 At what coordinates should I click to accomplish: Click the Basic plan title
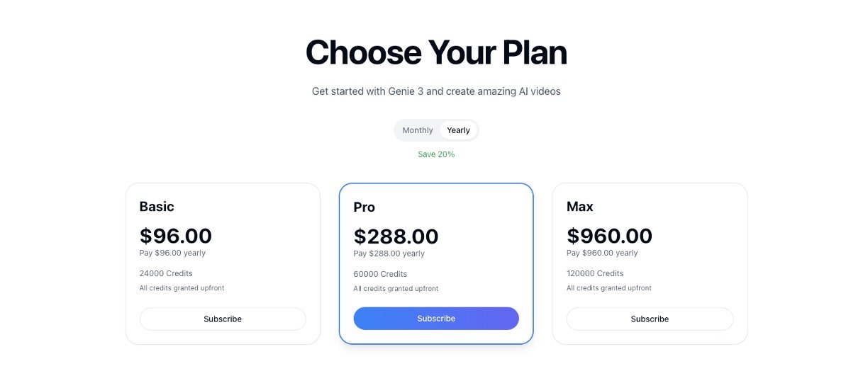point(157,207)
